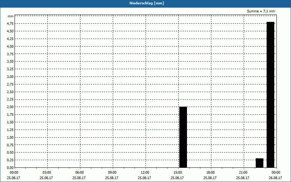This screenshot has height=182, width=291.
Task: Click the 0,75 y-axis label
Action: [x=10, y=145]
